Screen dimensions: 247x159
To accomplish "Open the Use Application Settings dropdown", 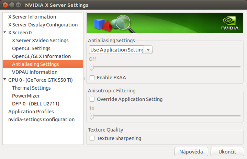I will (121, 50).
